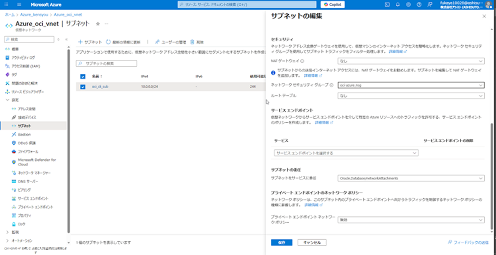Select Bastion in the left menu

(24, 134)
